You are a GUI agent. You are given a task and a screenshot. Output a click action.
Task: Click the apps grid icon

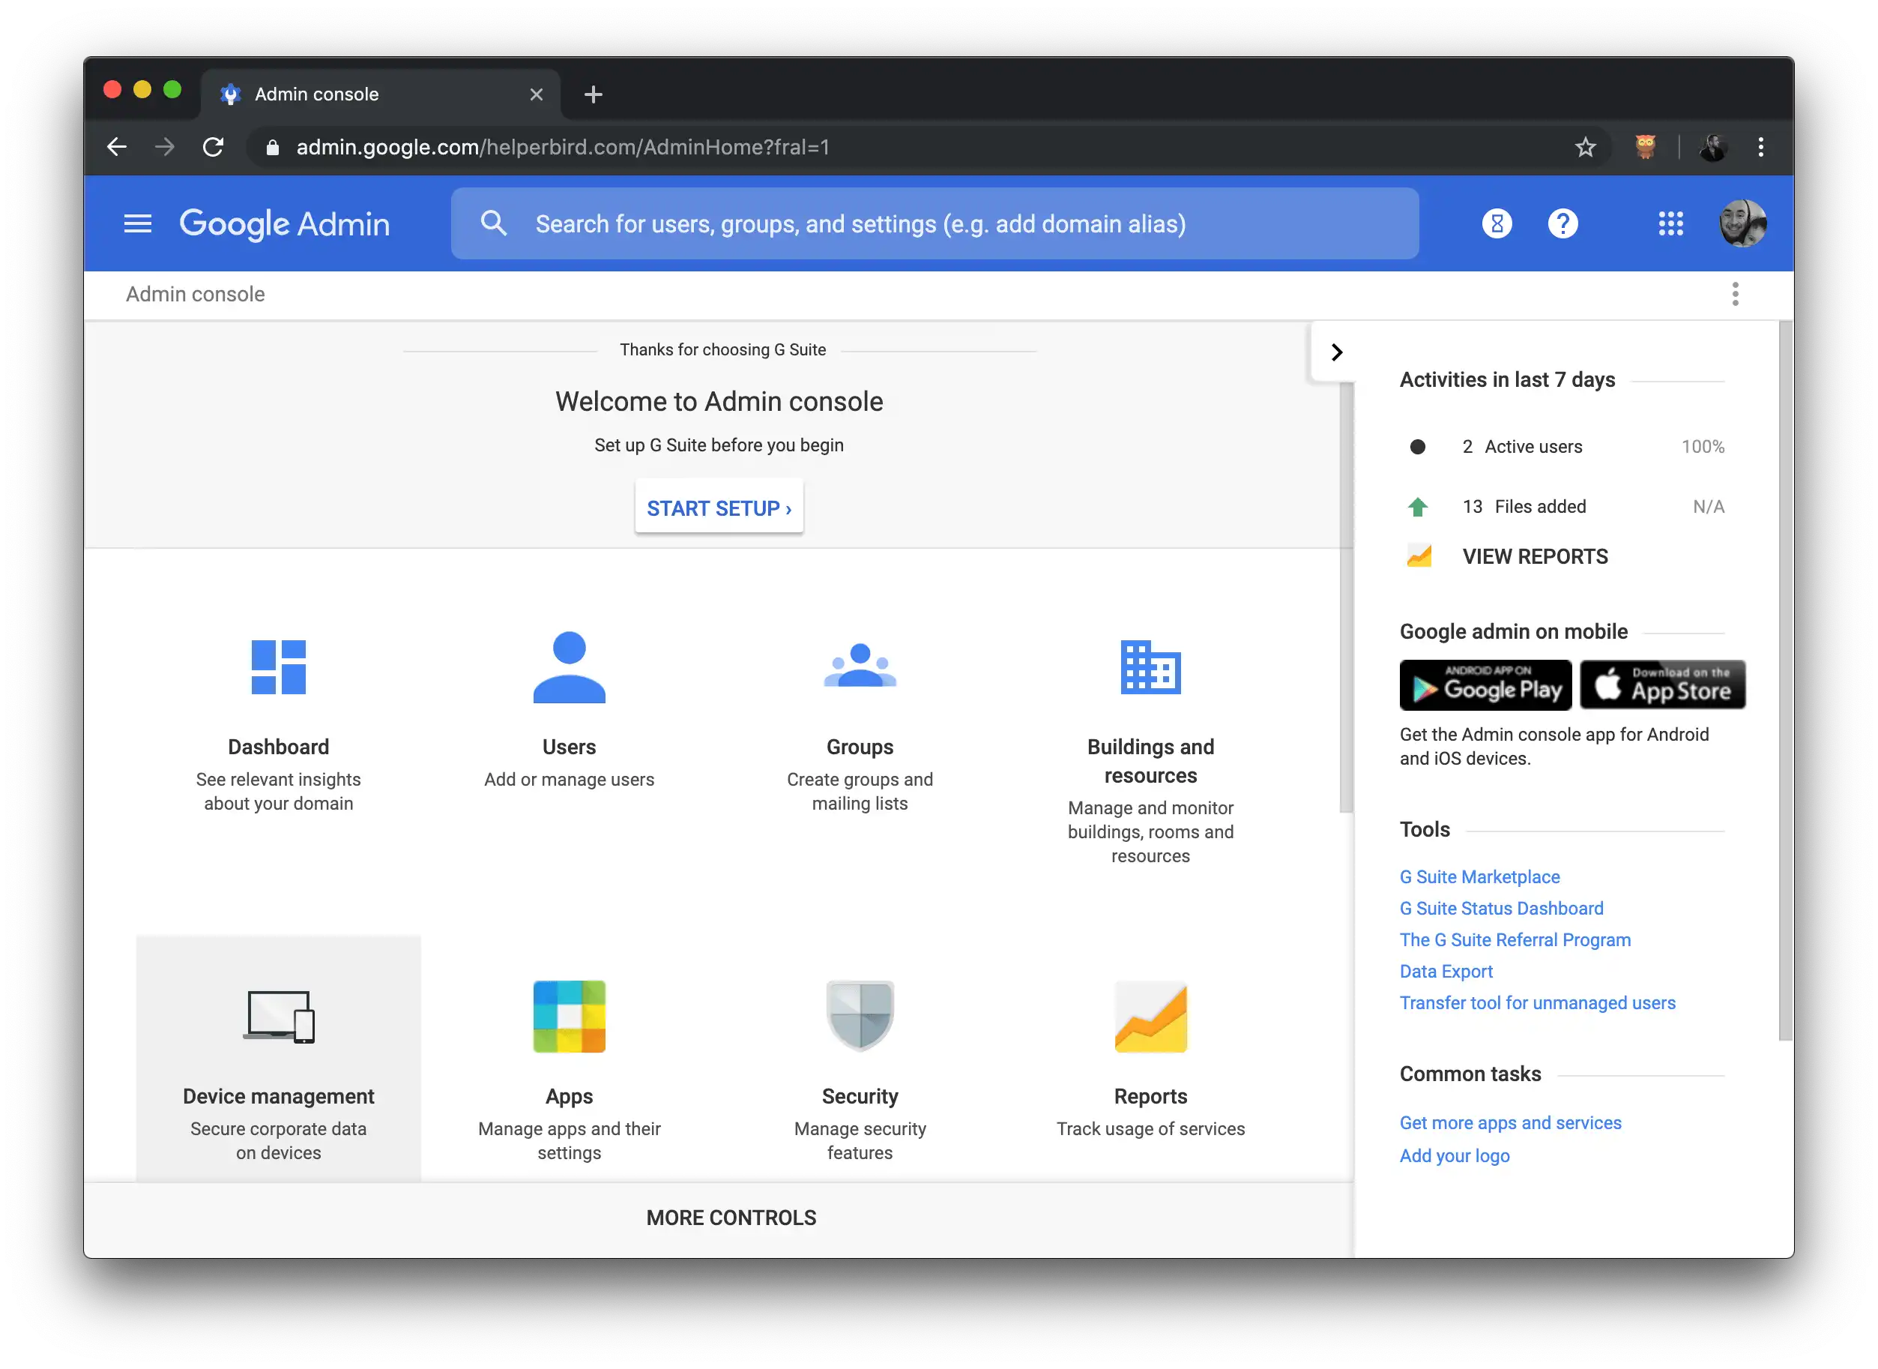pyautogui.click(x=1671, y=223)
